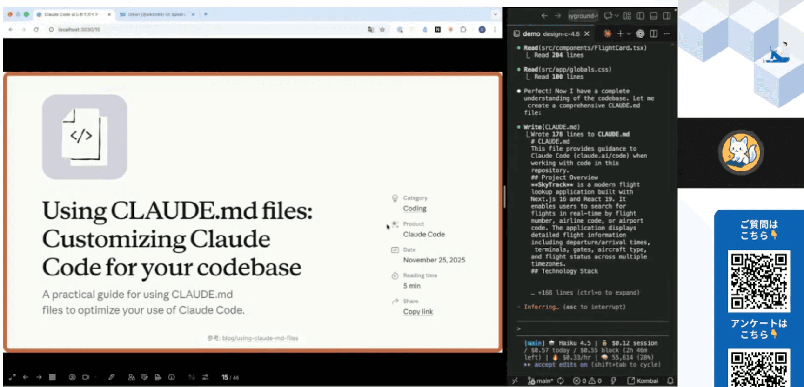Expand the new terminal dropdown arrow
The height and width of the screenshot is (387, 804).
pos(629,33)
